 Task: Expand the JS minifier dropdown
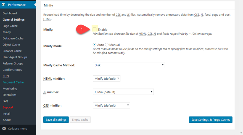coord(123,92)
